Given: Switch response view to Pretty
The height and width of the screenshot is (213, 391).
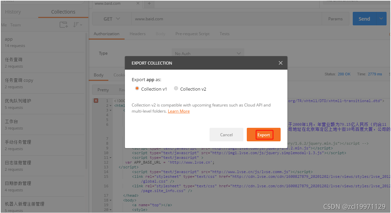Looking at the screenshot, I should coord(103,90).
